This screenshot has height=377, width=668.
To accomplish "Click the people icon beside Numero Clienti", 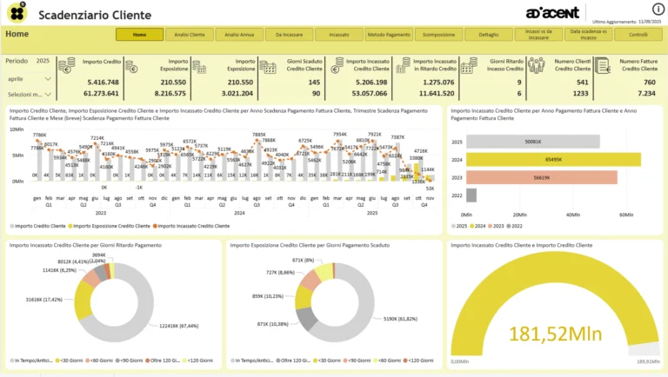I will point(536,65).
